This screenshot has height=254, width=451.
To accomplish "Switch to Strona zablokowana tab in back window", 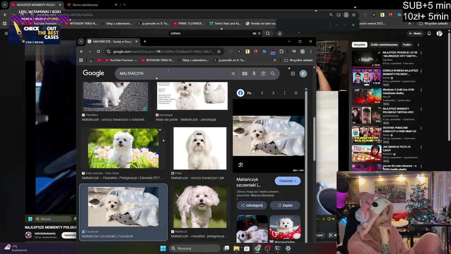I will pos(92,5).
